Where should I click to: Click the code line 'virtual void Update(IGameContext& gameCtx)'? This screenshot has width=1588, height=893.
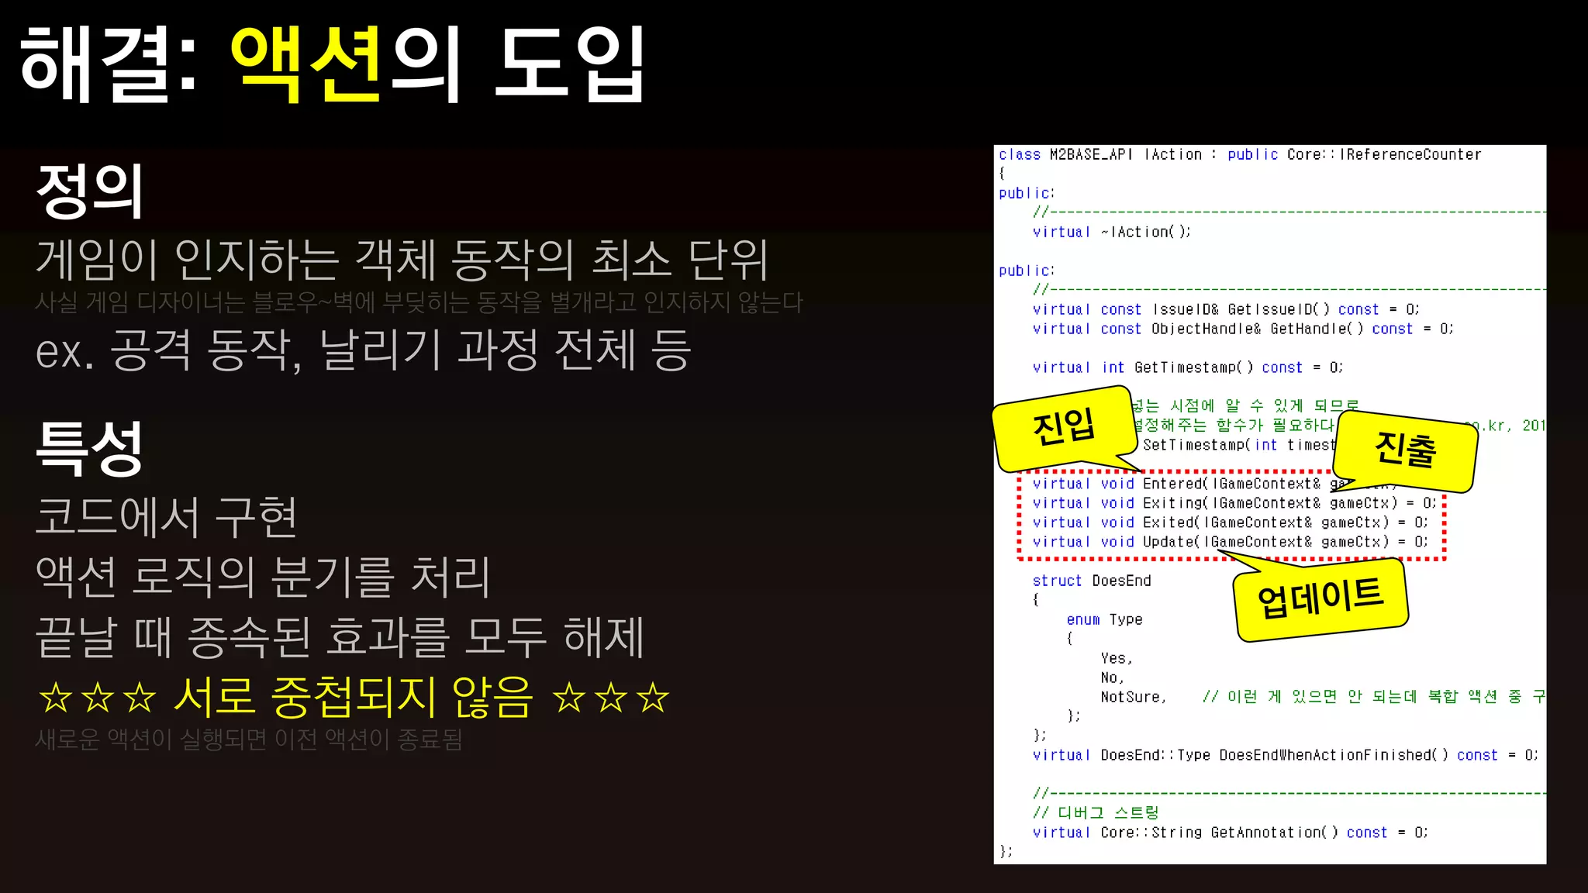point(1230,542)
